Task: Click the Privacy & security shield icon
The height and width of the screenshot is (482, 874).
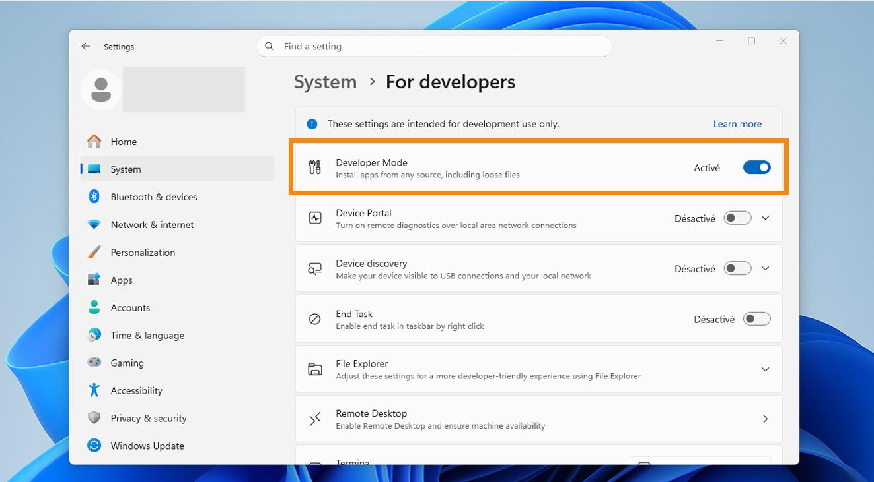Action: (94, 418)
